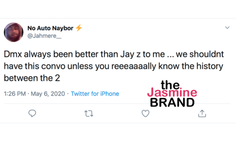Like the tweet with the heart icon
Screen dimensions: 236x157
tap(146, 113)
